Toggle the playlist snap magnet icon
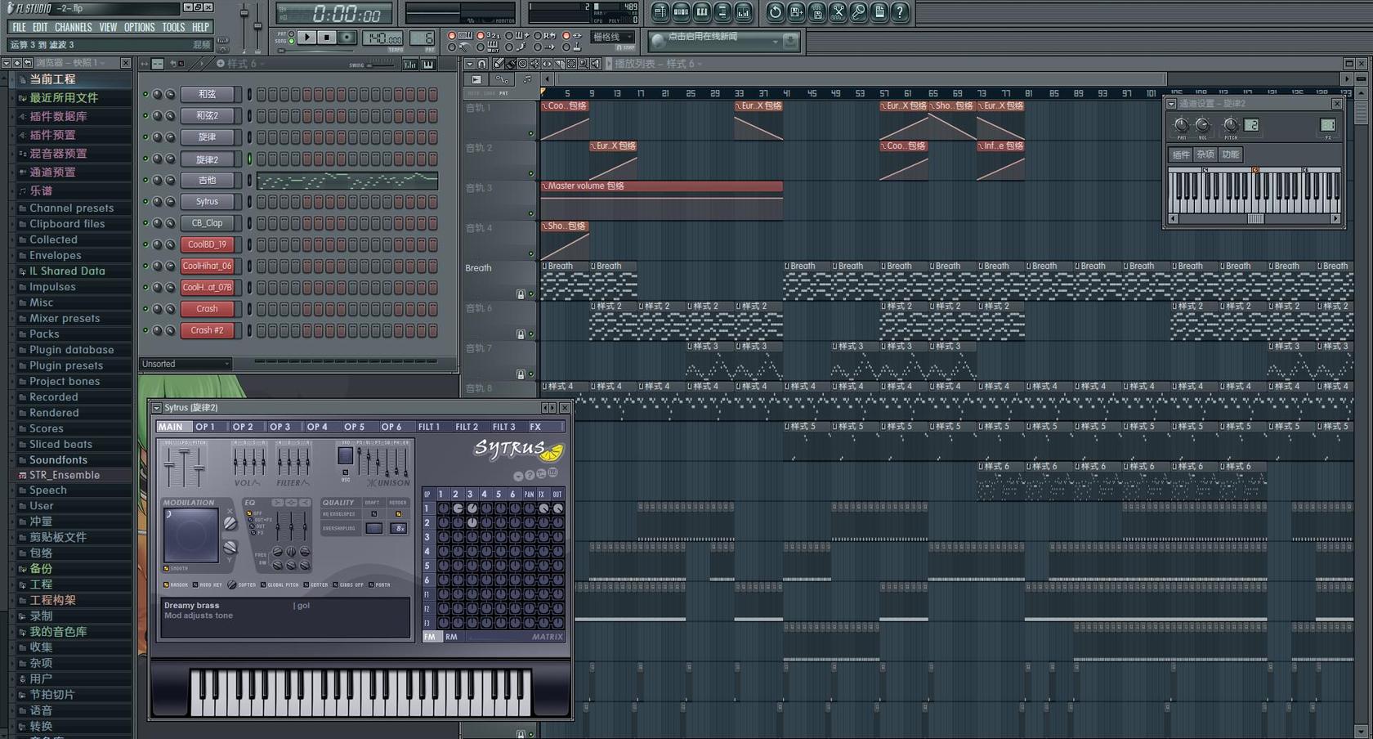The height and width of the screenshot is (739, 1373). click(481, 64)
